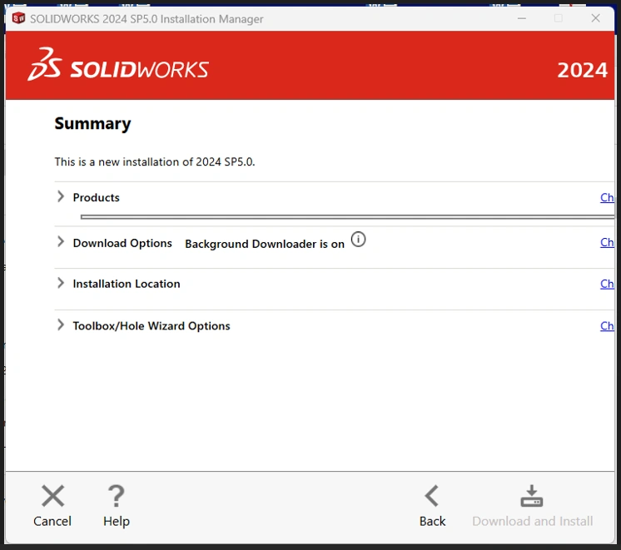Expand the Download Options chevron
The width and height of the screenshot is (621, 550).
coord(61,241)
